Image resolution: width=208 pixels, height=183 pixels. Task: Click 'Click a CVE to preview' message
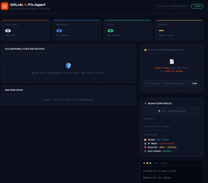click(68, 100)
